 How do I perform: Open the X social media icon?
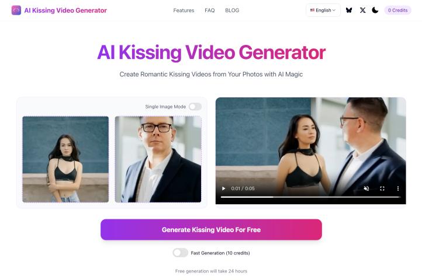tap(363, 10)
